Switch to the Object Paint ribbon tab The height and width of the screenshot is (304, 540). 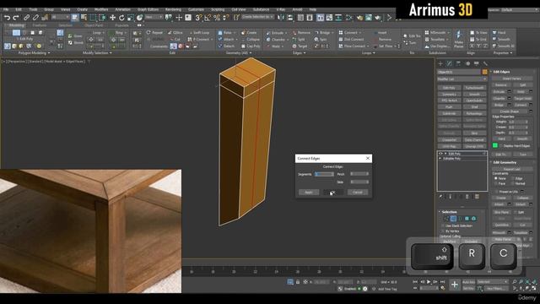(94, 25)
